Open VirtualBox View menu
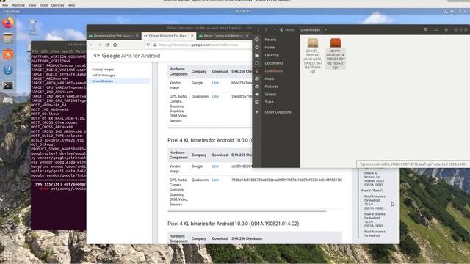Screen dimensions: 470x264 [x=32, y=5]
